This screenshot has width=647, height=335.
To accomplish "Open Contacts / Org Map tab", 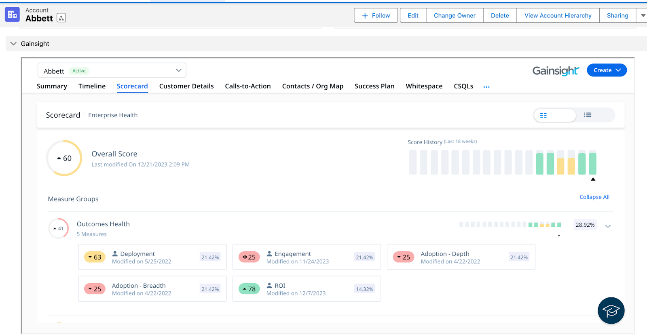I will pyautogui.click(x=313, y=86).
